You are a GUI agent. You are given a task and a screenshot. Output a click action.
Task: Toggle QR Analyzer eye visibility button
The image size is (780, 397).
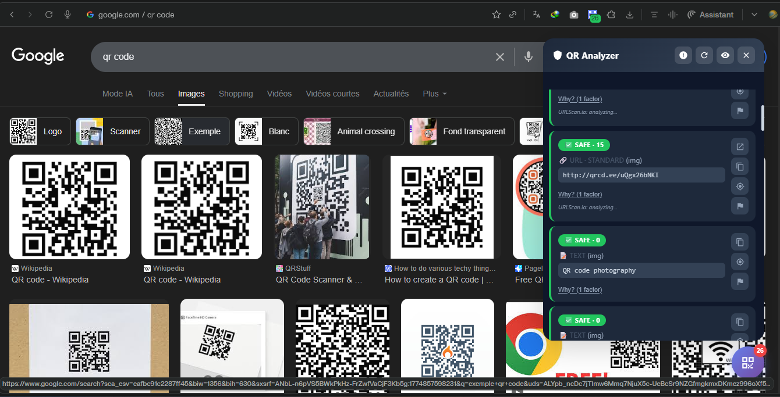click(x=725, y=55)
